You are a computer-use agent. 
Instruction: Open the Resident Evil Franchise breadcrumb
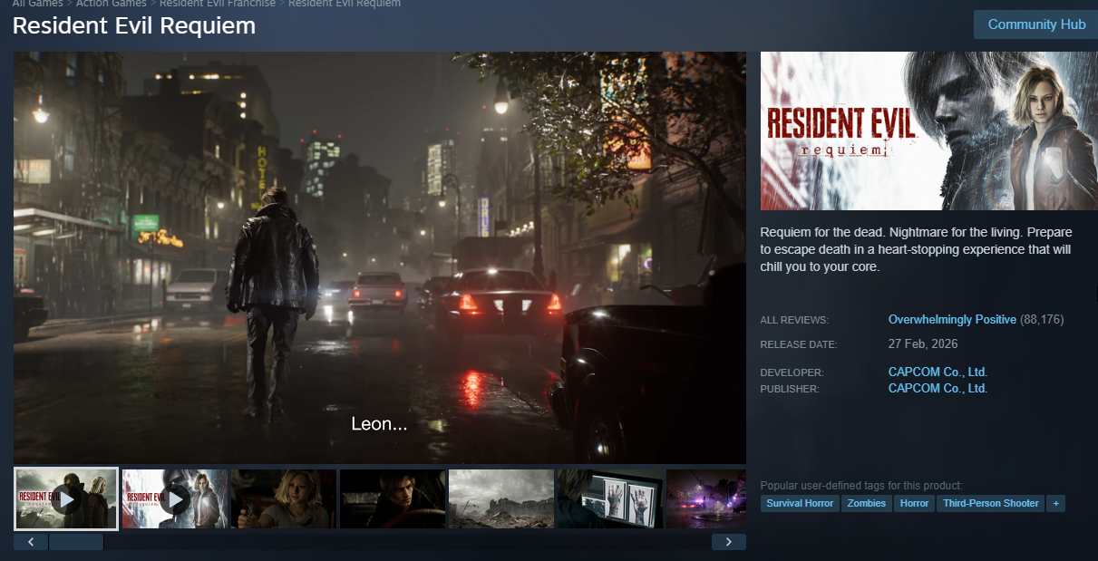pyautogui.click(x=218, y=4)
